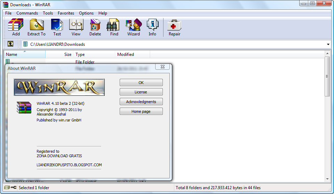Click 'Selected 1 folder' status text
This screenshot has height=194, width=334.
[x=34, y=188]
